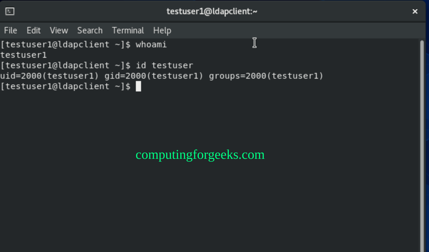Click the terminal icon in the title bar

point(10,11)
